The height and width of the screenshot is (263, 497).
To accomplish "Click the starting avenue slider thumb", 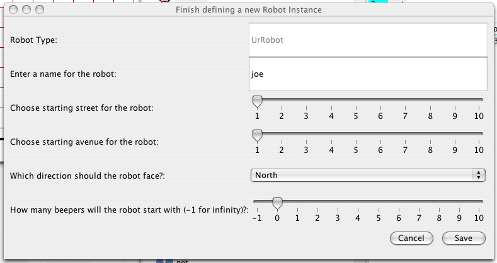I will coord(257,135).
